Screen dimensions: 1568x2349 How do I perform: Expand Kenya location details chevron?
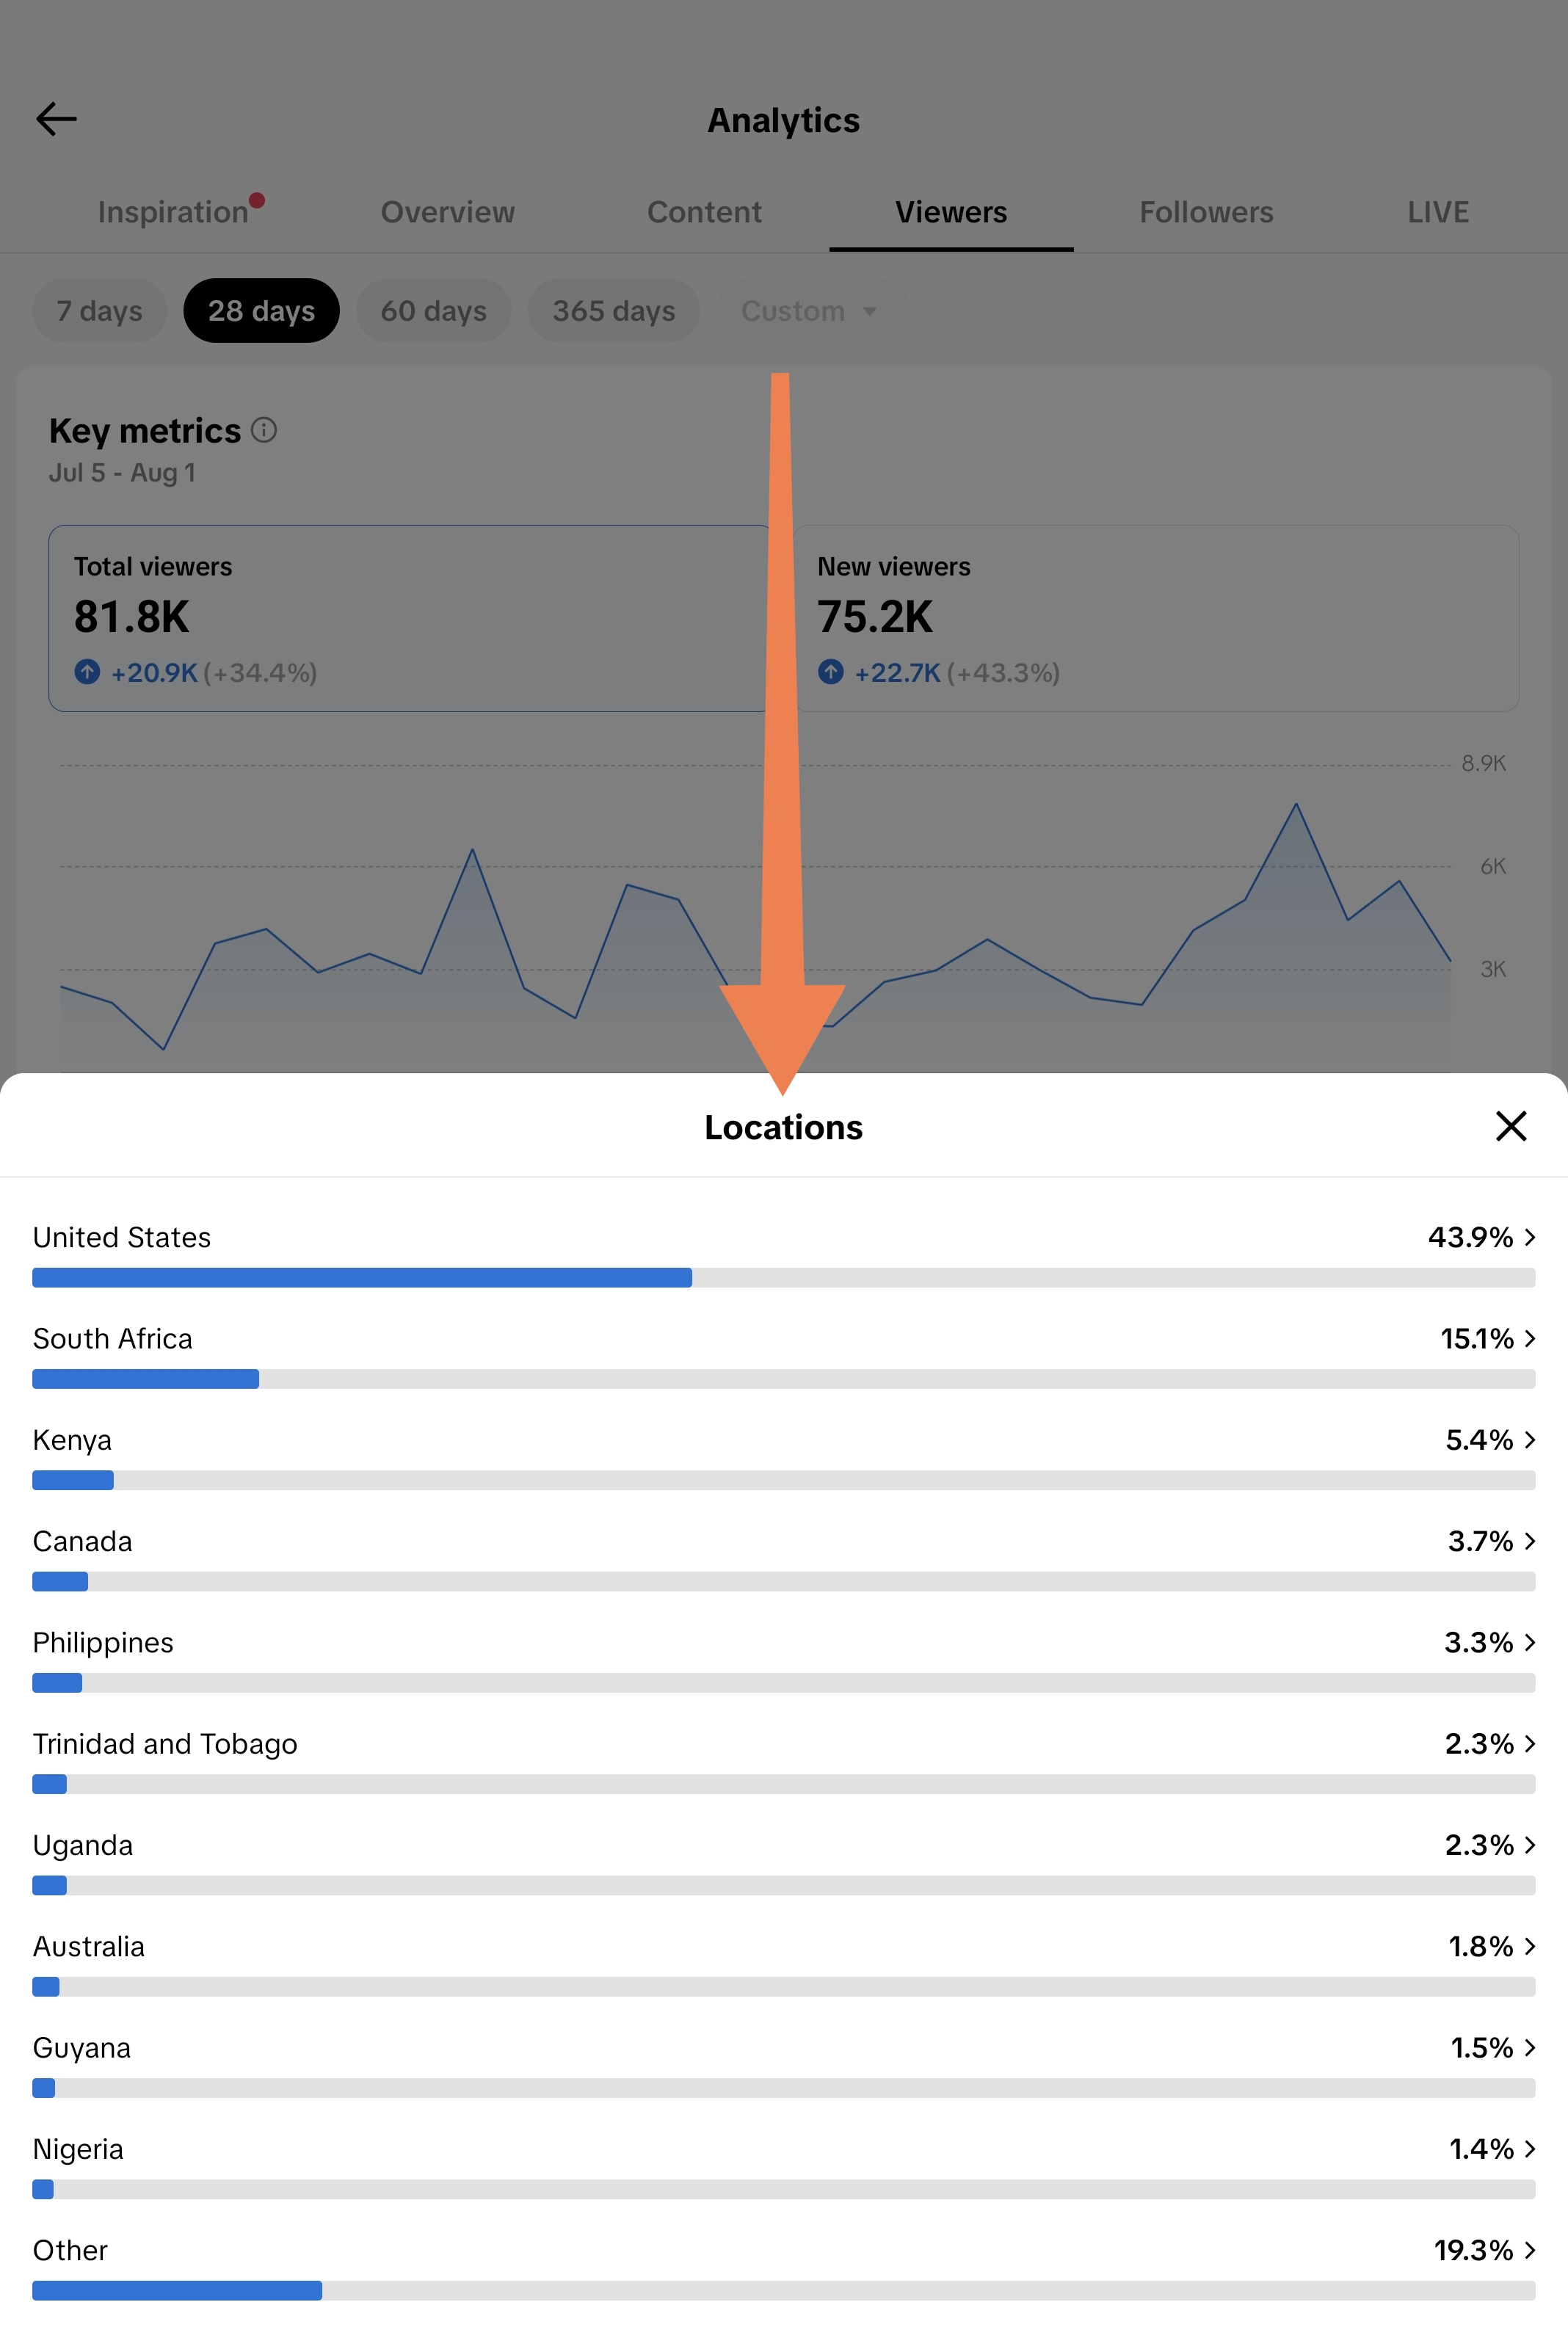coord(1529,1439)
